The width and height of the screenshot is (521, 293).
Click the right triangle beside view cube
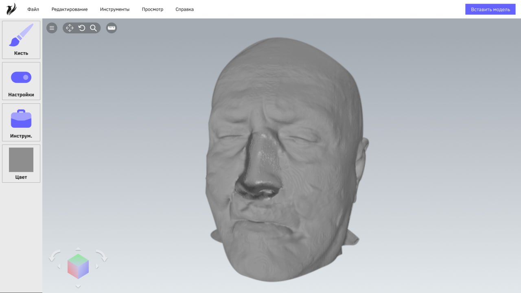tap(97, 267)
